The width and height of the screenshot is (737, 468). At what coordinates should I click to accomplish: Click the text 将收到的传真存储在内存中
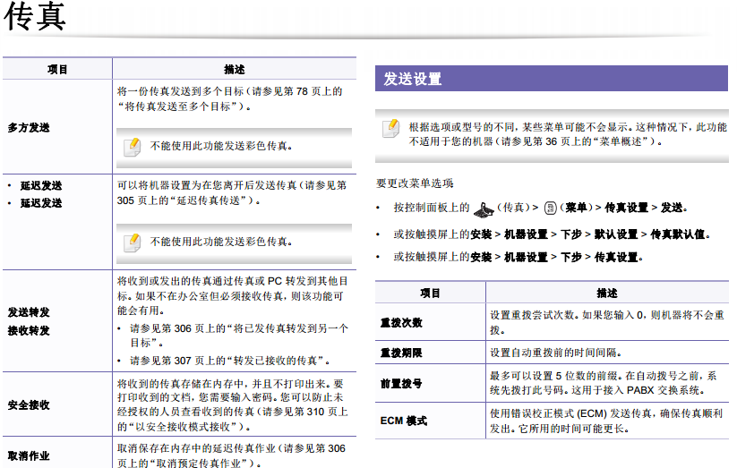[x=183, y=384]
